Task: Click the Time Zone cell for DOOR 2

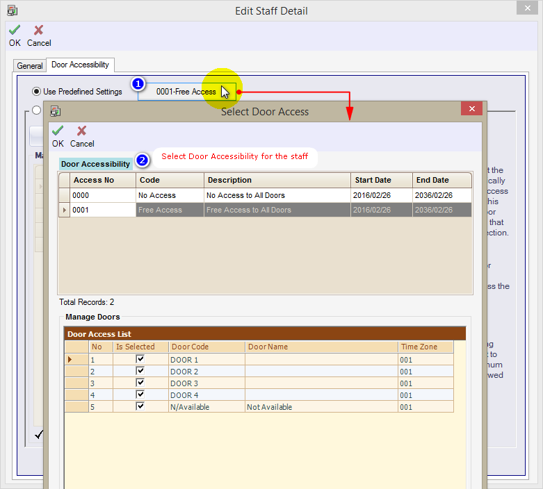Action: point(425,372)
